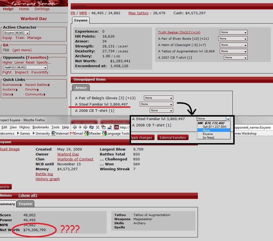
Task: Click the Firefox stop loading X icon
Action: pos(98,127)
